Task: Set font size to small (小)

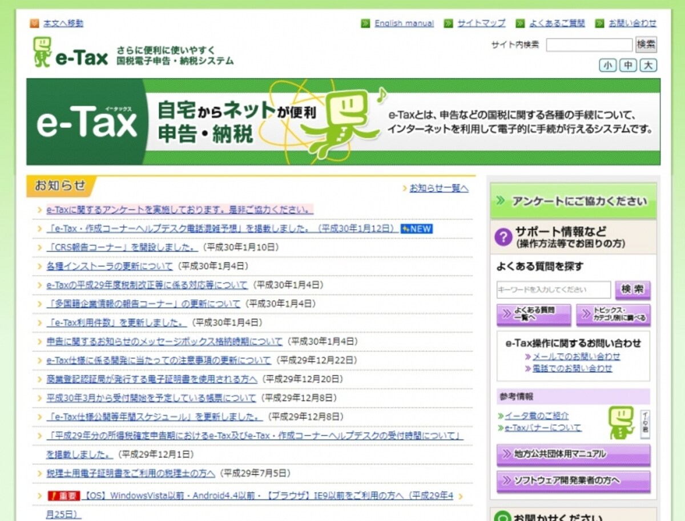Action: 608,65
